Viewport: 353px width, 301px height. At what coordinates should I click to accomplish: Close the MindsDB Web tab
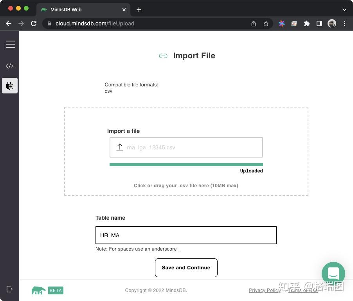[x=124, y=10]
